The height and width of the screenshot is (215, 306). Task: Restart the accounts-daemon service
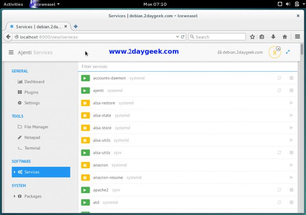coord(279,78)
